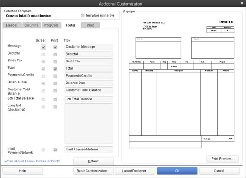
Task: Close the Additional Customization dialog
Action: [242, 3]
